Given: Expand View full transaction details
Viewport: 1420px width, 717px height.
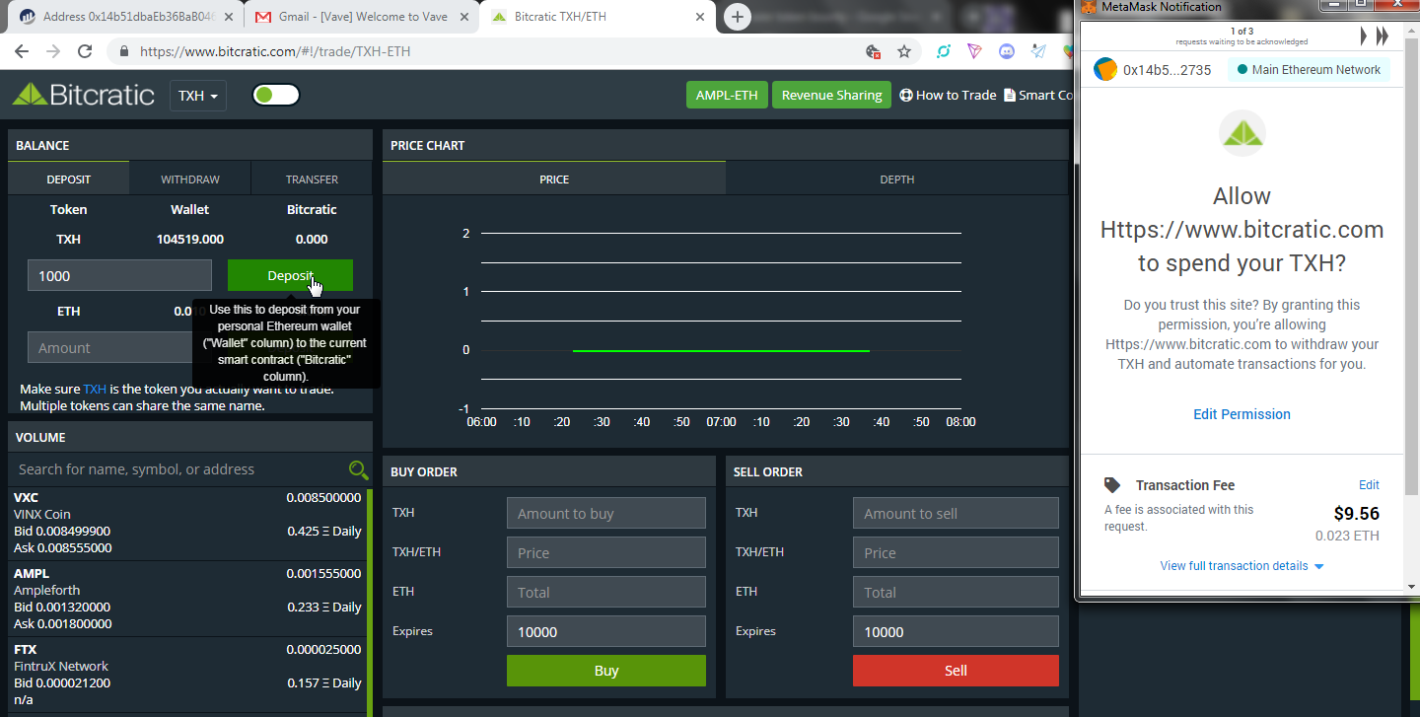Looking at the screenshot, I should 1242,566.
